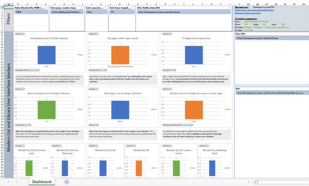The height and width of the screenshot is (186, 309).
Task: Clear filter icon on Site Collection Url slicer
Action: pos(229,8)
